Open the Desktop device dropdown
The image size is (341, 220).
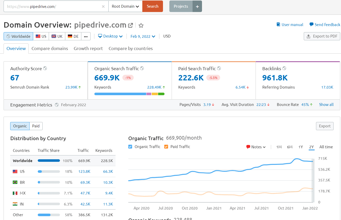[x=110, y=36]
